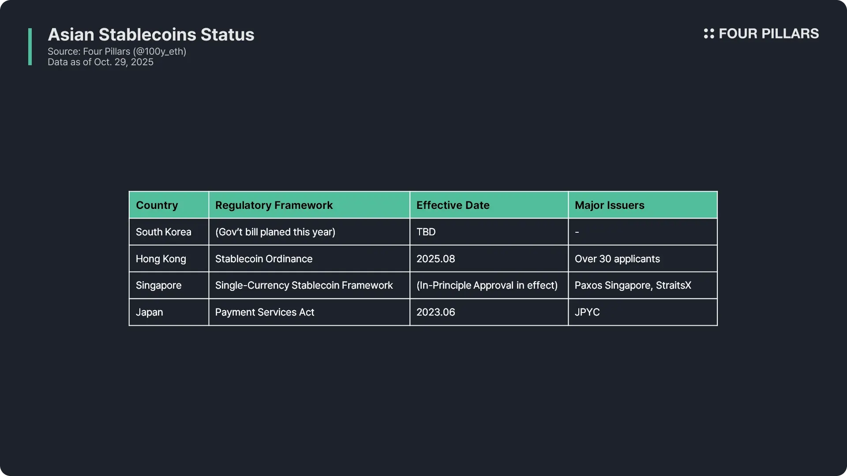Click the Single-Currency Stablecoin Framework cell

(x=304, y=286)
